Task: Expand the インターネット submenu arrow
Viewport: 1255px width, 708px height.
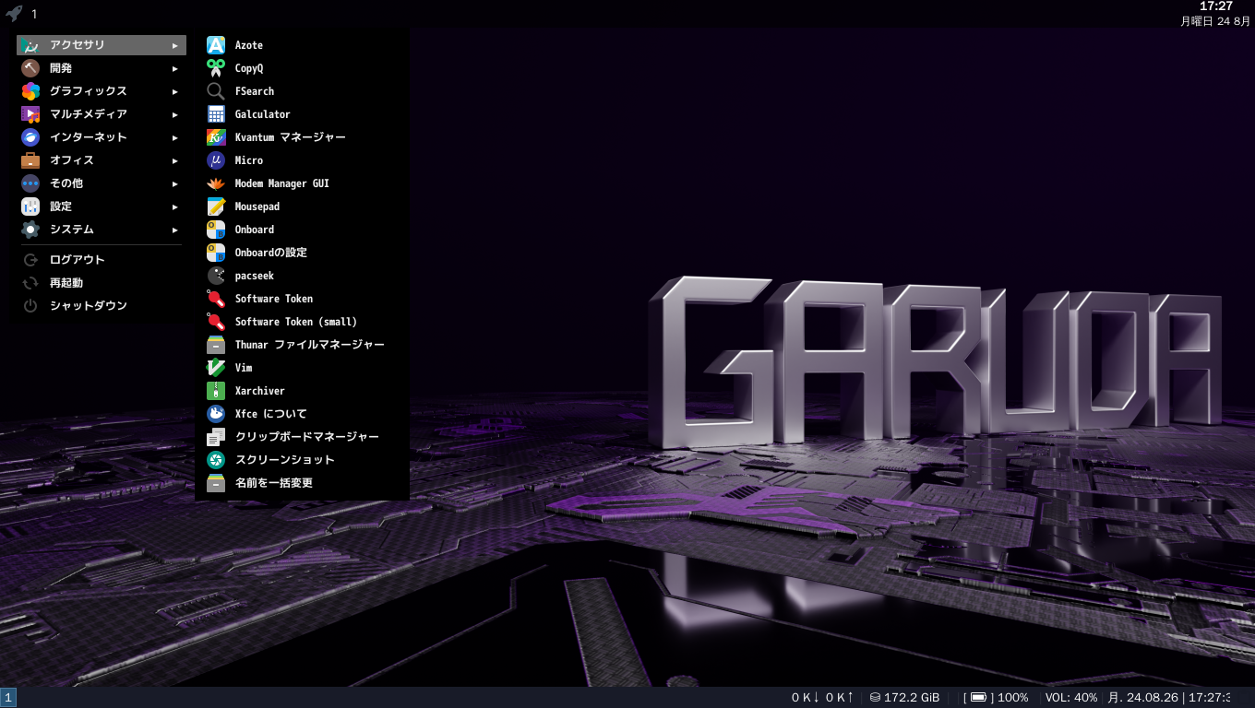Action: point(175,137)
